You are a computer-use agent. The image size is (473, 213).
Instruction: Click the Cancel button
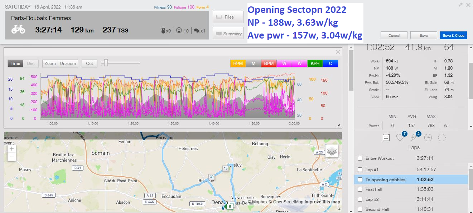(x=394, y=35)
